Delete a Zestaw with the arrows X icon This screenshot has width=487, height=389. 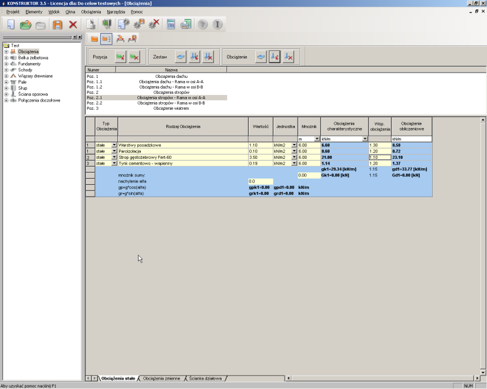[208, 57]
